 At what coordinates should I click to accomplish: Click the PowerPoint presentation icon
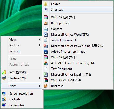(x=46, y=46)
